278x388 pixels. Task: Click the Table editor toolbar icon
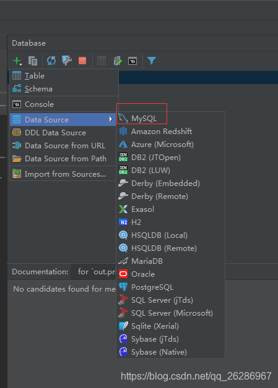(x=102, y=61)
